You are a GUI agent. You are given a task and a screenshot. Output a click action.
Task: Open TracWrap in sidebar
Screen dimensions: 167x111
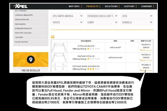click(x=19, y=37)
